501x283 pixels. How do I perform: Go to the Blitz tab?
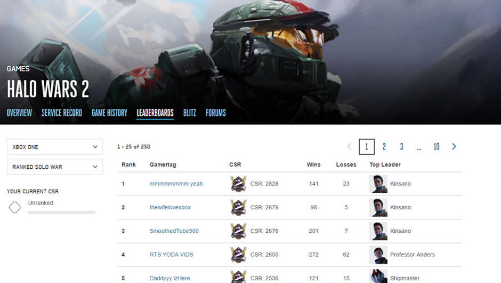coord(189,113)
